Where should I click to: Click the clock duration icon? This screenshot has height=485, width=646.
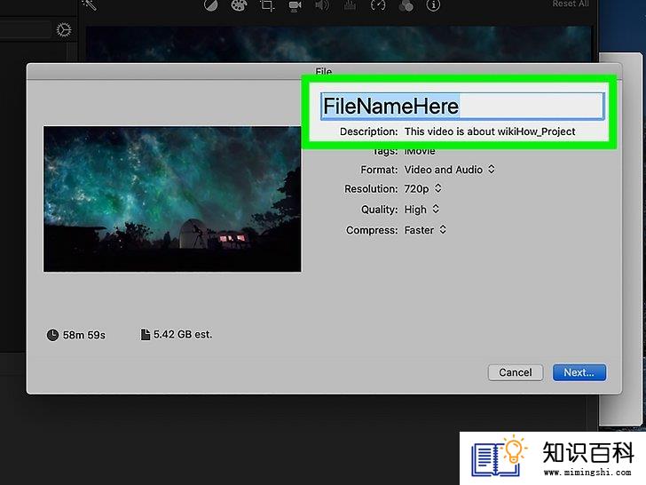[x=52, y=335]
